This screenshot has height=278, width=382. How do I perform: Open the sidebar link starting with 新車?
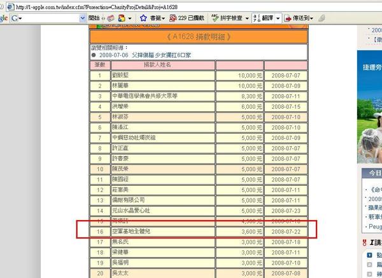[x=375, y=217]
